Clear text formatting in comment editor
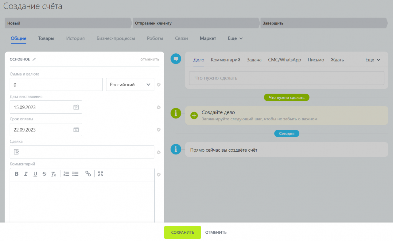Image resolution: width=393 pixels, height=241 pixels. (x=53, y=174)
